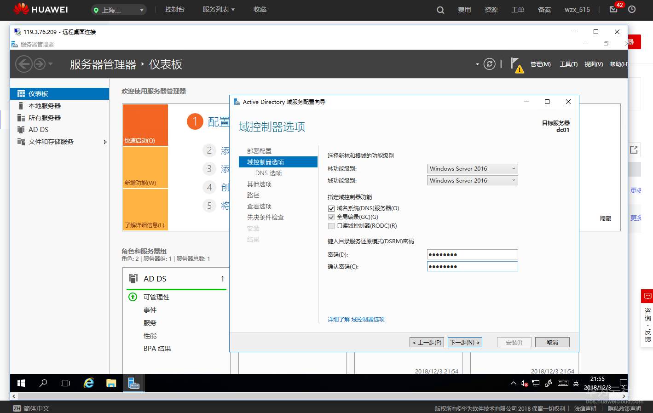Open File Explorer from the taskbar

(111, 383)
